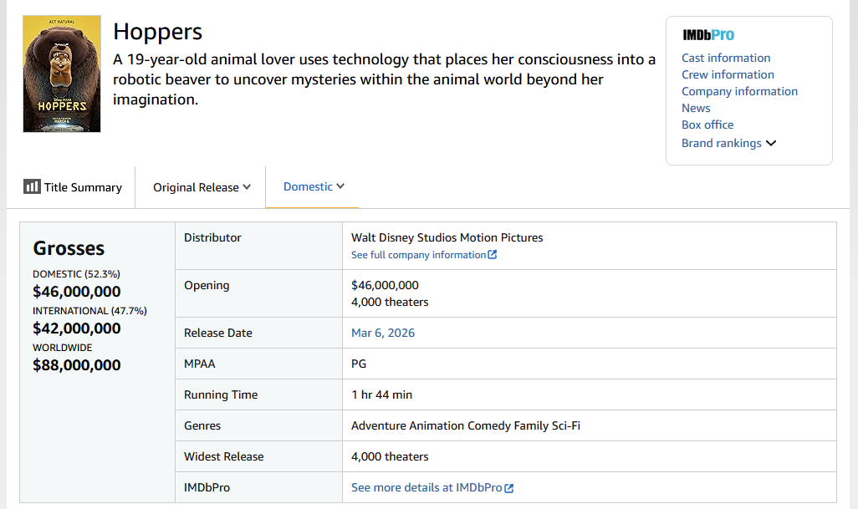This screenshot has width=858, height=509.
Task: Click external-link icon after 'See more details at IMDbPro'
Action: 509,488
